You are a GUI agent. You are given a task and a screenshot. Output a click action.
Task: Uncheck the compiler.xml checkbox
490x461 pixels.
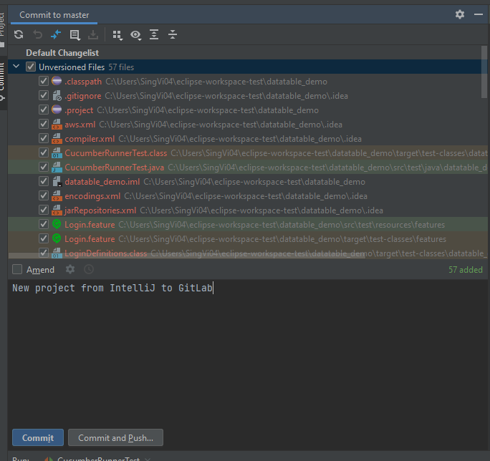[44, 139]
